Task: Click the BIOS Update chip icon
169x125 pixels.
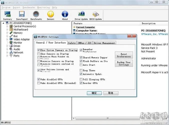Action: 95,15
